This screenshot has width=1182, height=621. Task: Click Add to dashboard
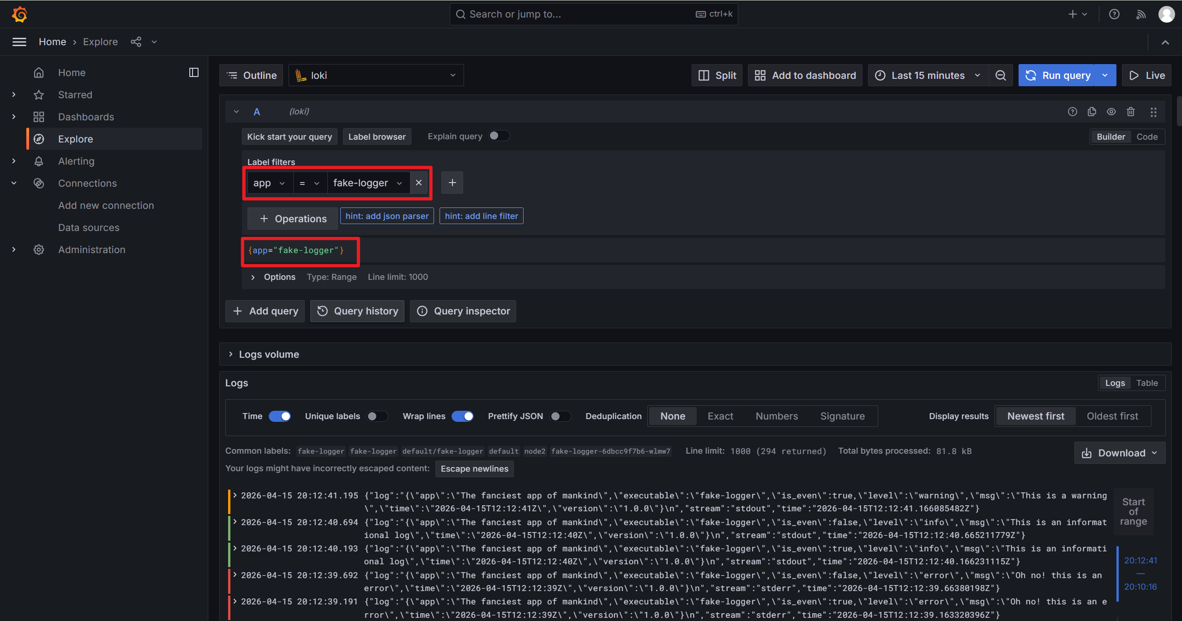pos(805,75)
